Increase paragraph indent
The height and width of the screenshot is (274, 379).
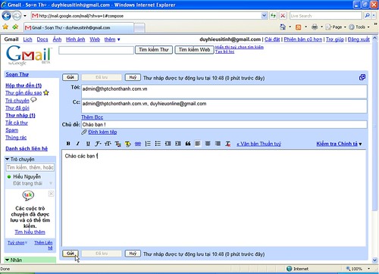click(x=178, y=144)
